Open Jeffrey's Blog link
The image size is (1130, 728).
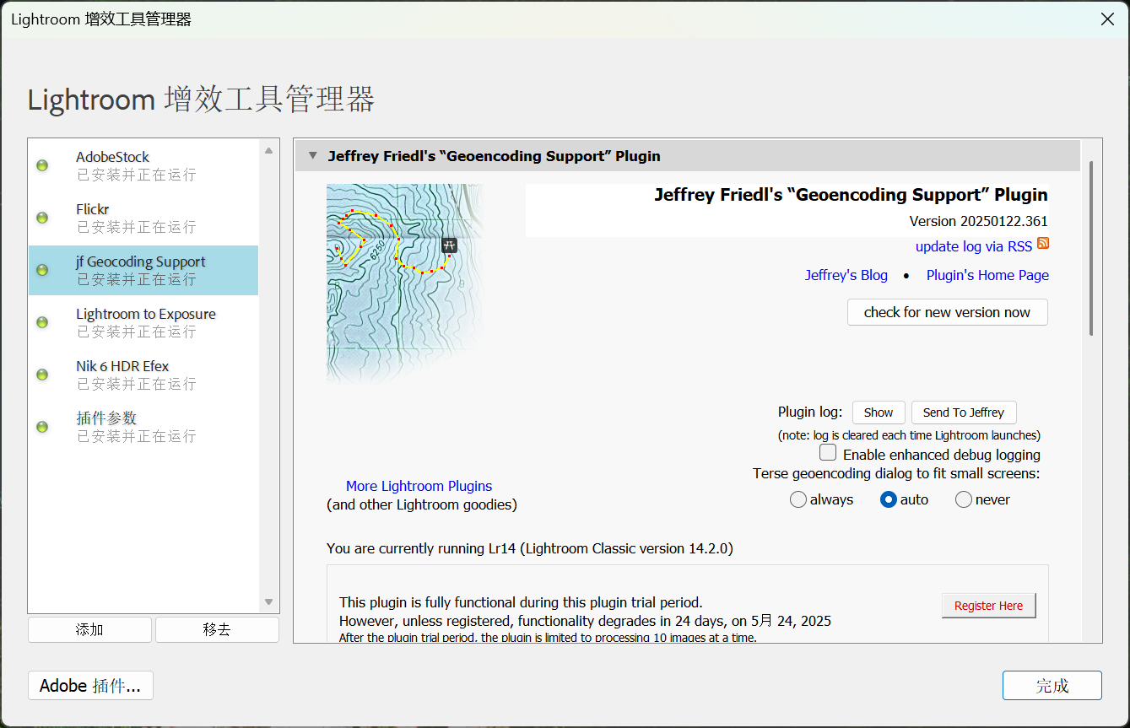pos(846,275)
